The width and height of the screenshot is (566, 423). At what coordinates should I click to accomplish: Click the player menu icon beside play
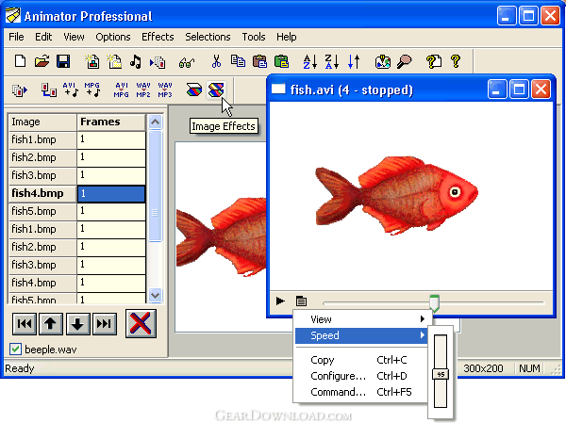(301, 301)
